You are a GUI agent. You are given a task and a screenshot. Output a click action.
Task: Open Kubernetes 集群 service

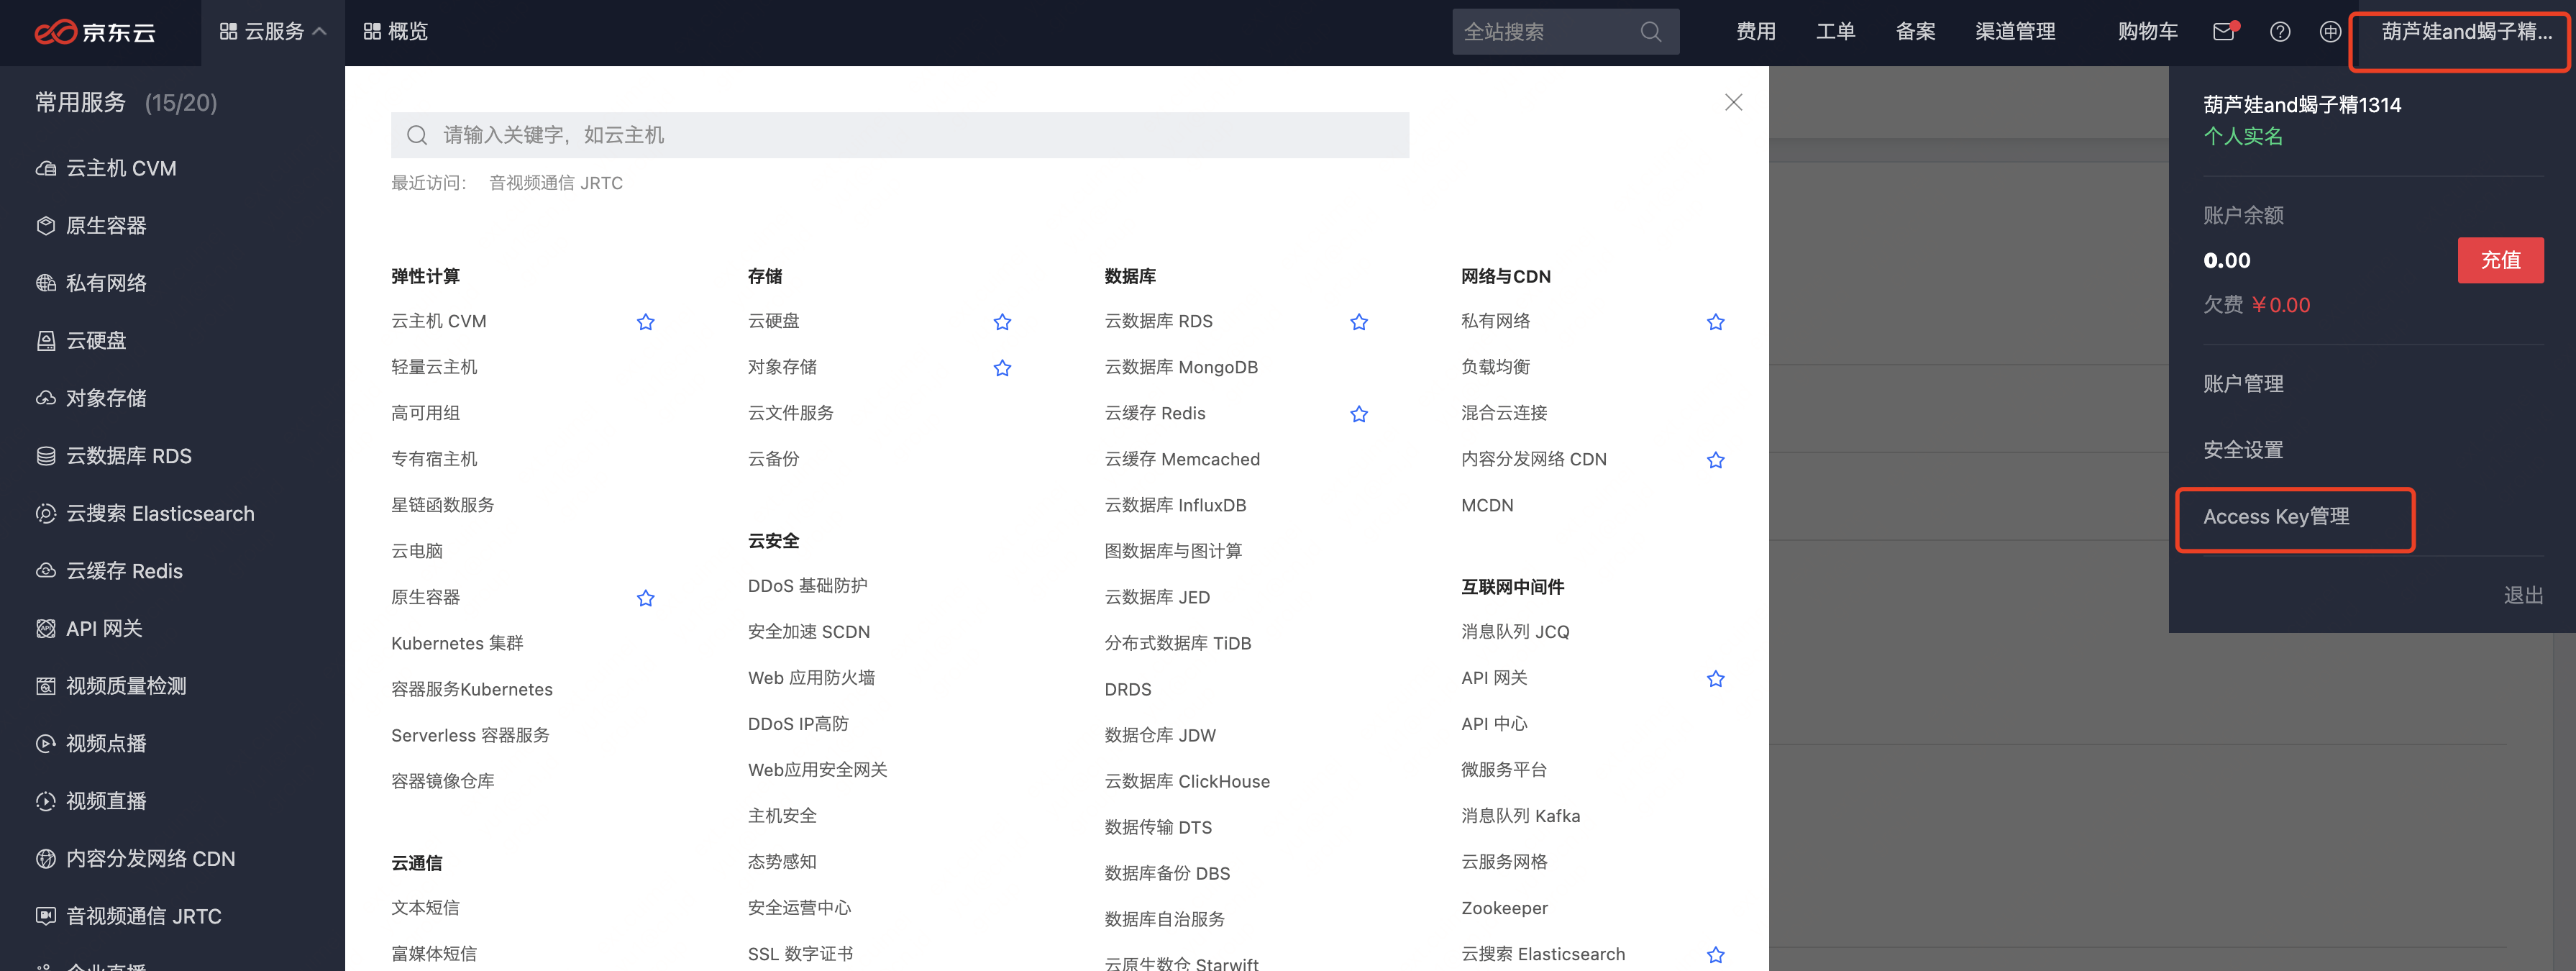(457, 643)
